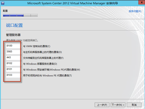Screen dimensions: 145x109
Task: Click the label 与 Windows 部署服务的通信(D)
Action: tap(40, 64)
